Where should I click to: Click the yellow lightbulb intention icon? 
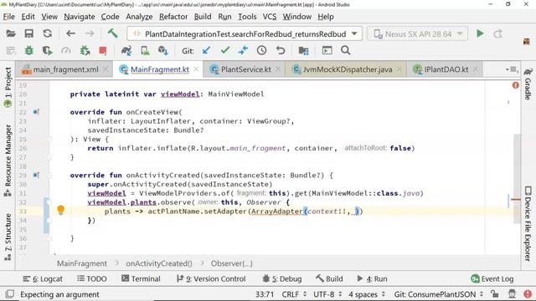pos(60,210)
